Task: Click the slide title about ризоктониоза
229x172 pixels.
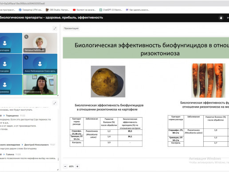Action: click(152, 49)
